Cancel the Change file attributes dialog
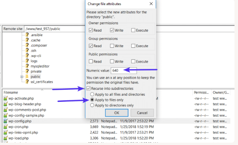This screenshot has height=145, width=238. click(x=142, y=113)
